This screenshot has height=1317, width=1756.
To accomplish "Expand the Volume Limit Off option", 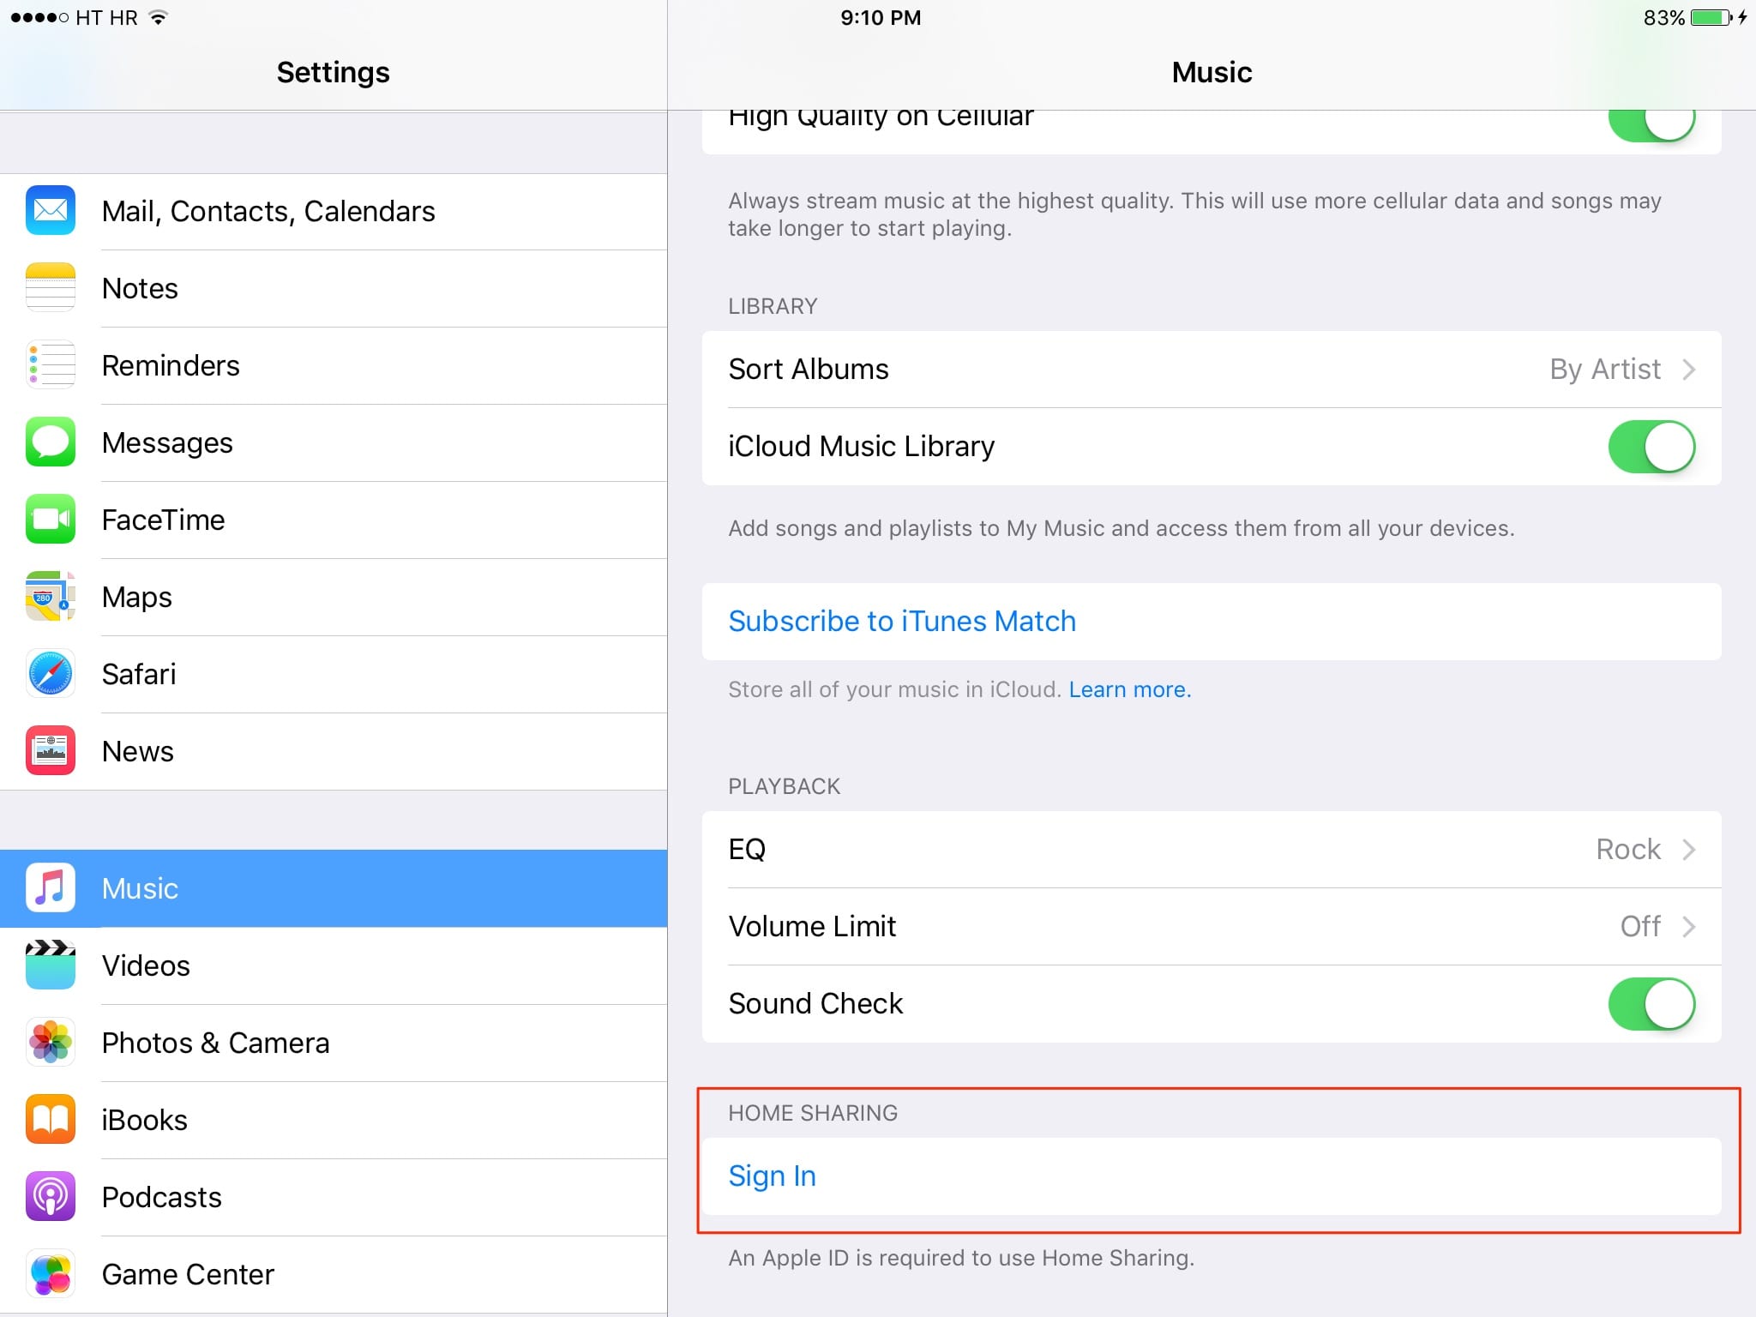I will 1212,927.
